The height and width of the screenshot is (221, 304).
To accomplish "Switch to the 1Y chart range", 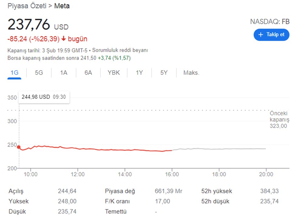I will (x=139, y=73).
